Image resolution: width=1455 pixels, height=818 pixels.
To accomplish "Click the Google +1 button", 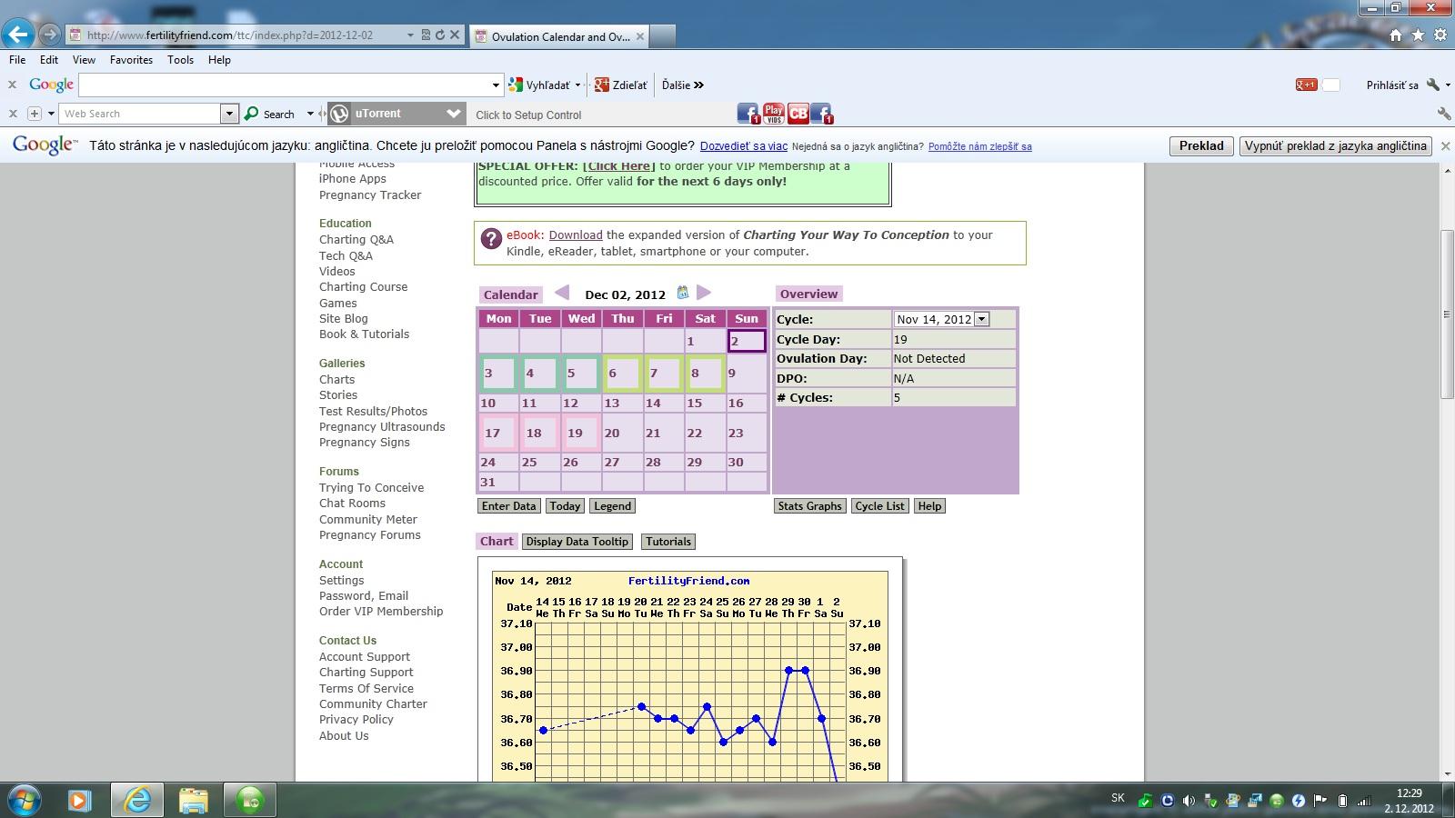I will [x=1306, y=85].
